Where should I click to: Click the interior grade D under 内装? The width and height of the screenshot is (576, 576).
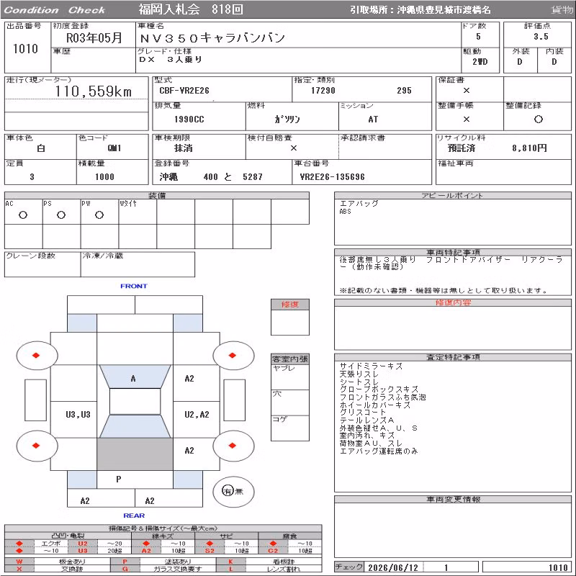554,62
